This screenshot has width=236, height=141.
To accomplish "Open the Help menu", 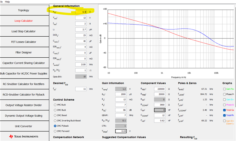I will (x=7, y=1).
